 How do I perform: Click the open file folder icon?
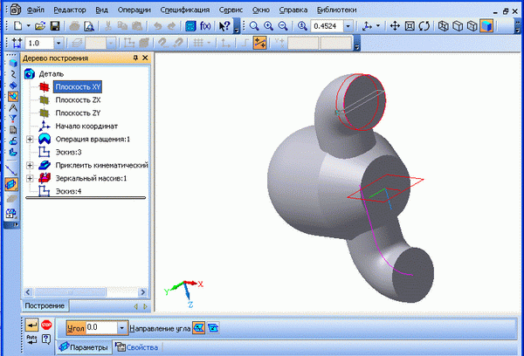(x=40, y=25)
